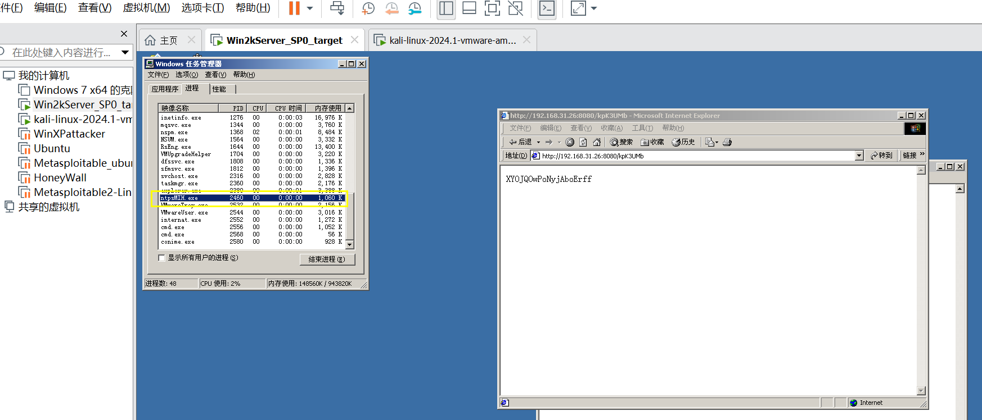Expand the IE address bar dropdown
This screenshot has width=982, height=420.
(x=859, y=156)
